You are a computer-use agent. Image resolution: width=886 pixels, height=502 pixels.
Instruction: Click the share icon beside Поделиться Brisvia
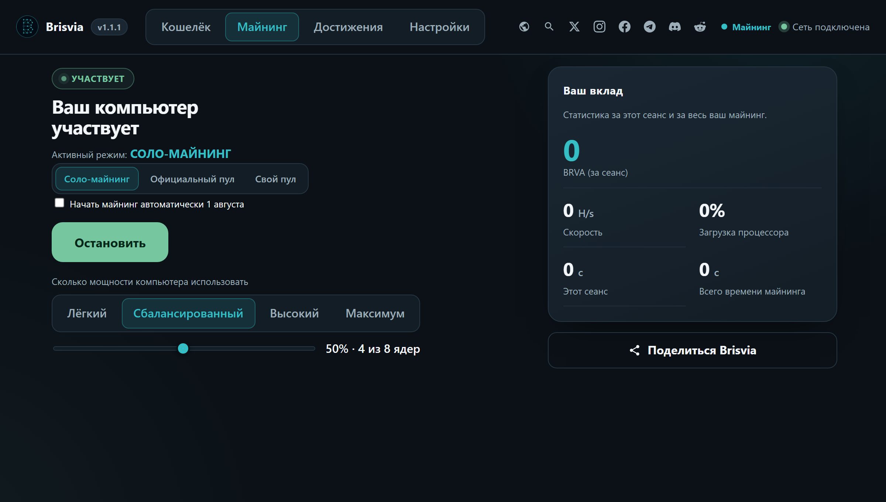coord(634,350)
